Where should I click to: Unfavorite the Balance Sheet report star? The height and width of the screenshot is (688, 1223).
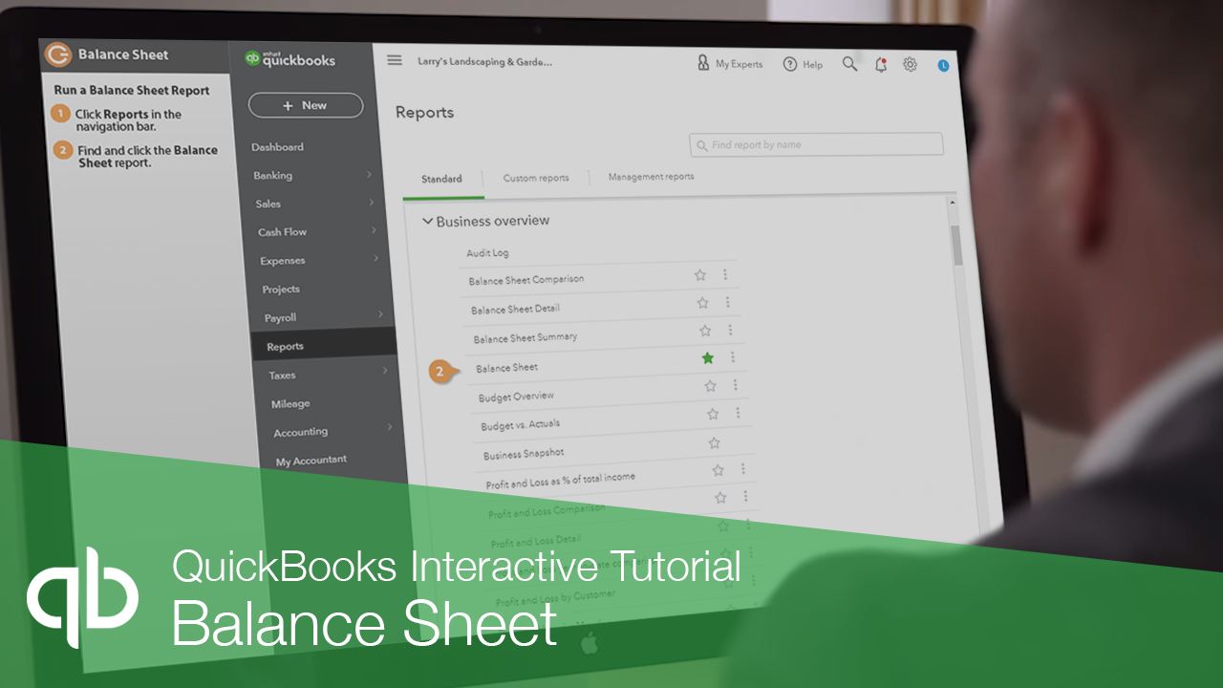click(x=707, y=357)
